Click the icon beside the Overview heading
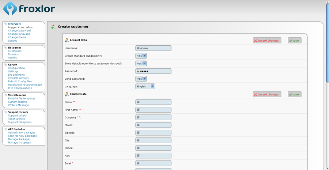The height and width of the screenshot is (170, 329). click(x=5, y=24)
